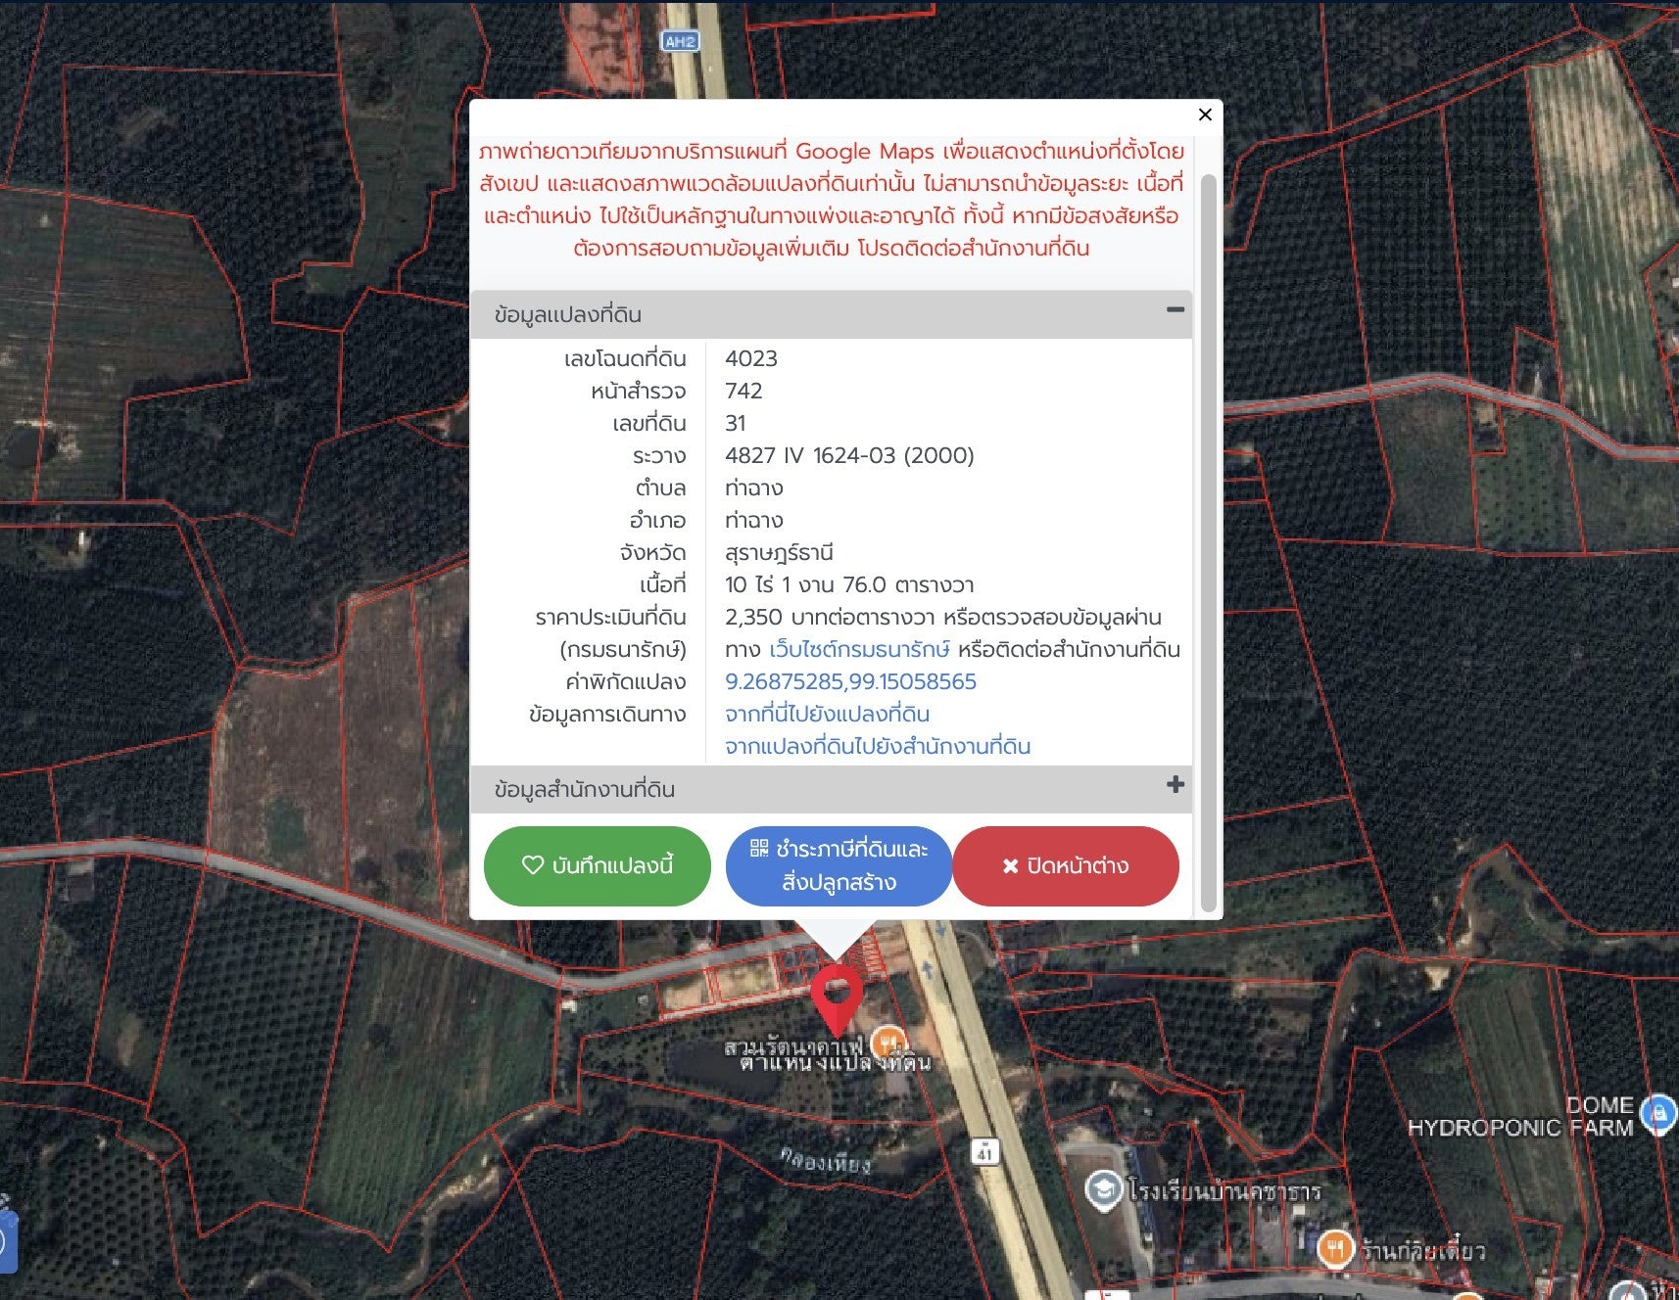Image resolution: width=1679 pixels, height=1300 pixels.
Task: Open จากแปลงที่ดินไปยังสำนักงานที่ดิน directions link
Action: pos(877,747)
